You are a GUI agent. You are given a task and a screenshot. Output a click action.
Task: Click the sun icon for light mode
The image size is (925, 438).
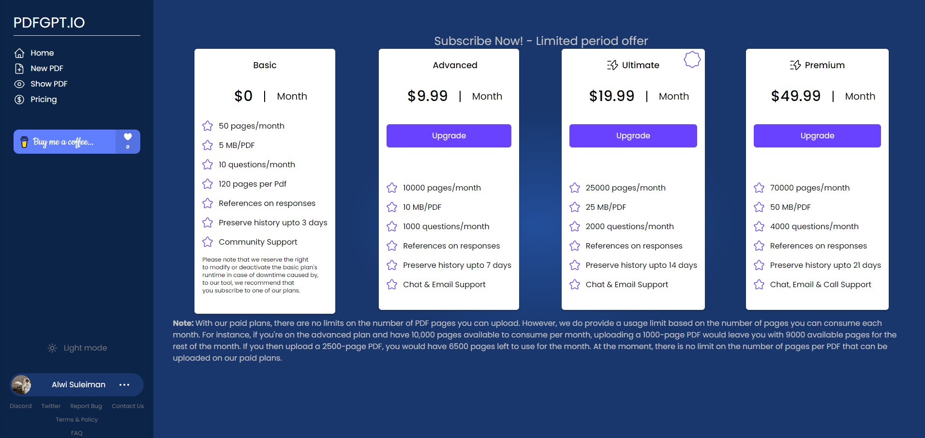point(52,348)
